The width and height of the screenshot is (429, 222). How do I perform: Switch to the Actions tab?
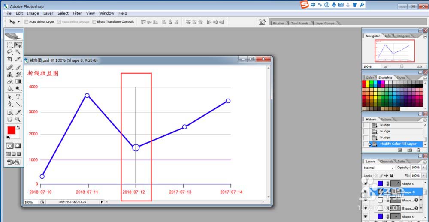click(386, 120)
